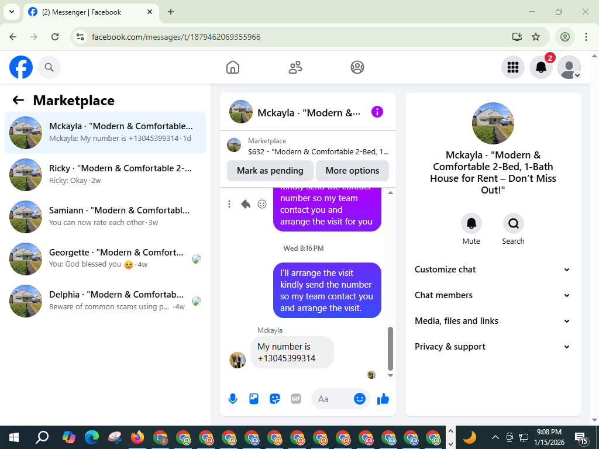Click Mckayla's sender avatar in chat
This screenshot has width=599, height=449.
(237, 360)
